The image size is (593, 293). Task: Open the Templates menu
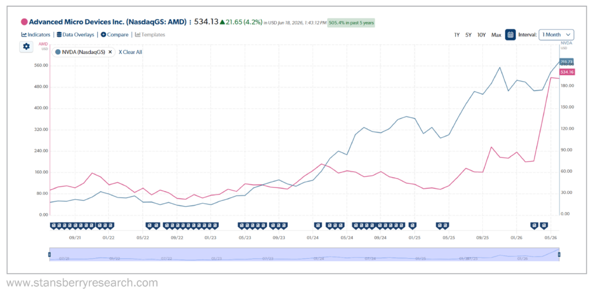(150, 34)
